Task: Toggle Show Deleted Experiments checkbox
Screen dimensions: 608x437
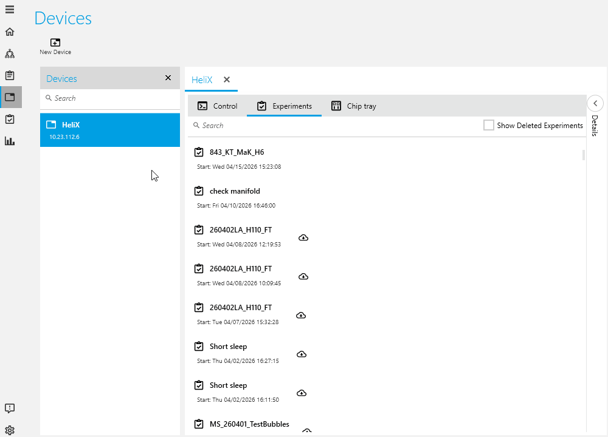Action: point(489,125)
